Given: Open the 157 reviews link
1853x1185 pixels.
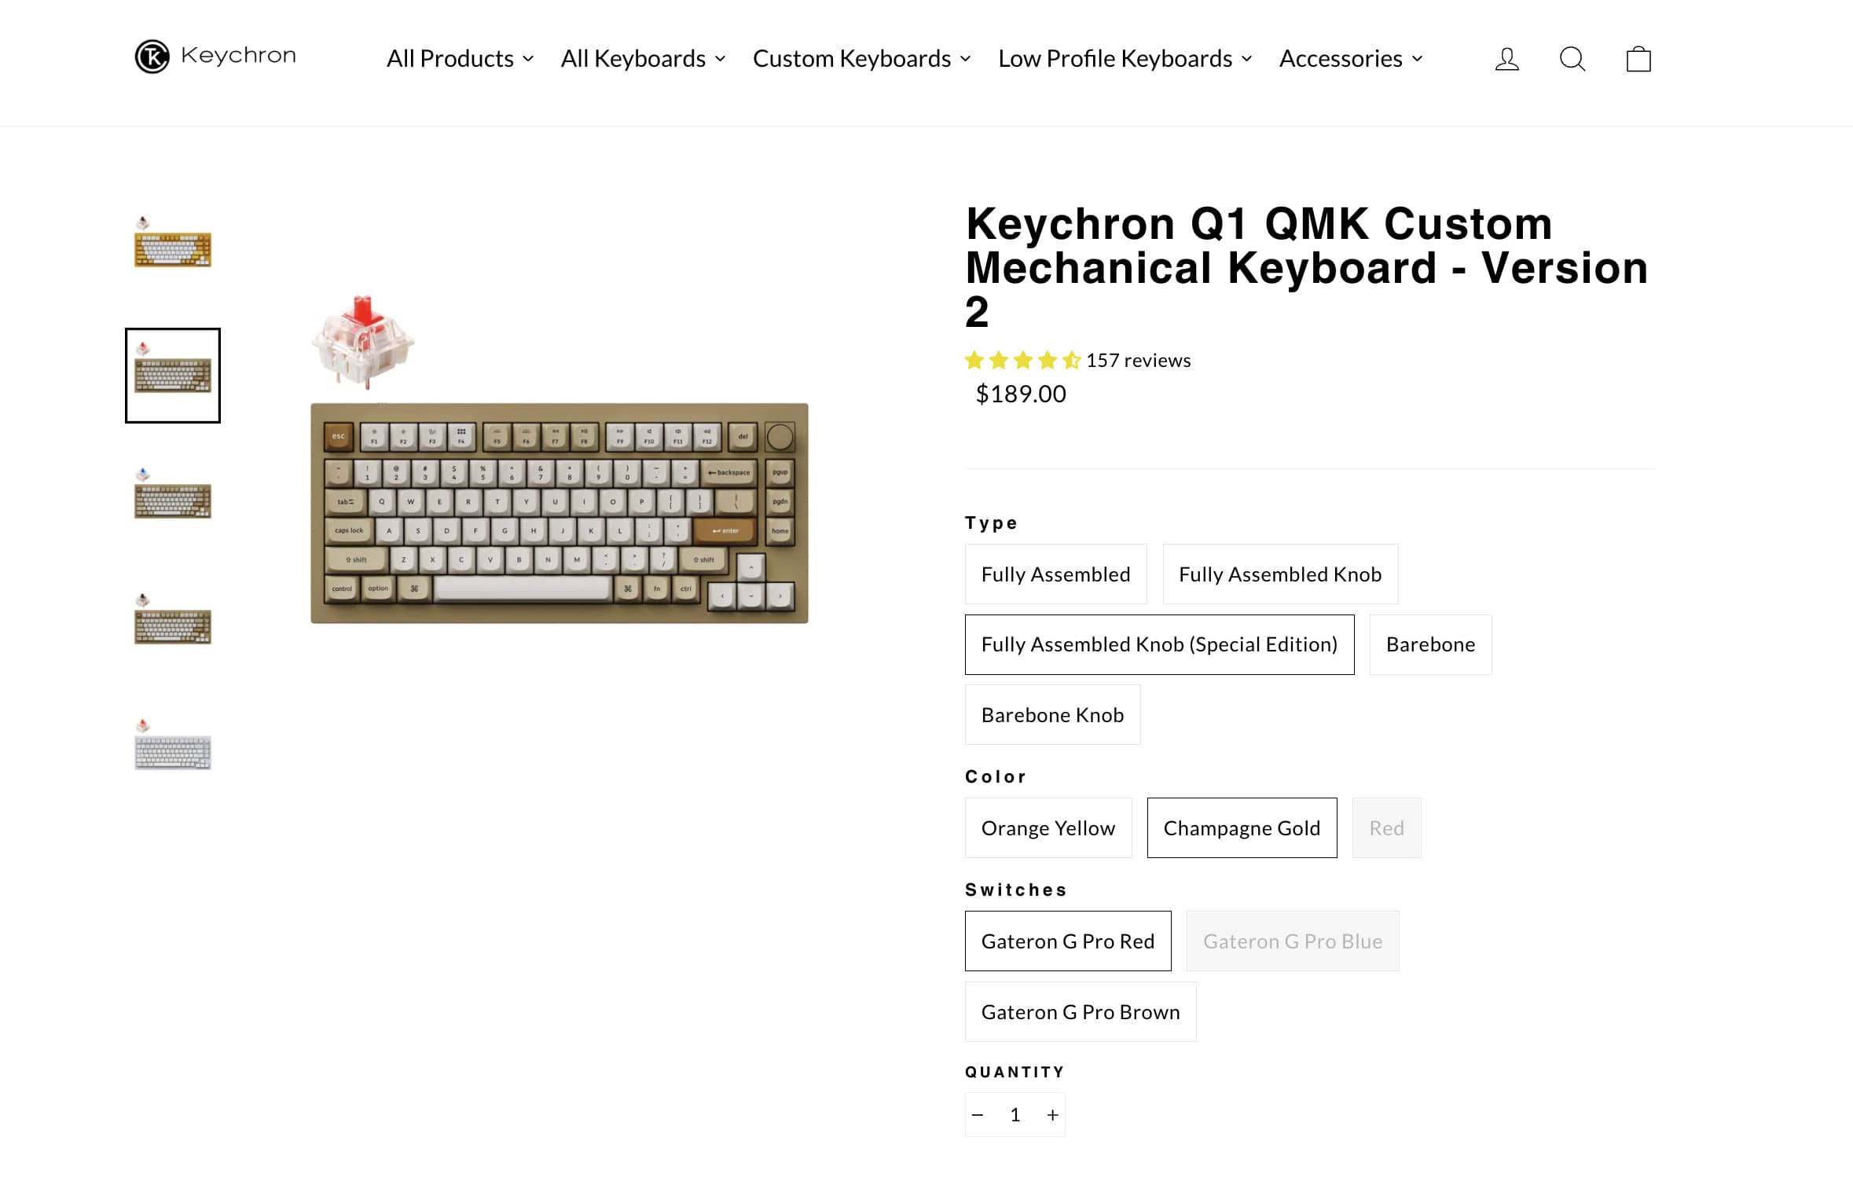Looking at the screenshot, I should [1138, 361].
